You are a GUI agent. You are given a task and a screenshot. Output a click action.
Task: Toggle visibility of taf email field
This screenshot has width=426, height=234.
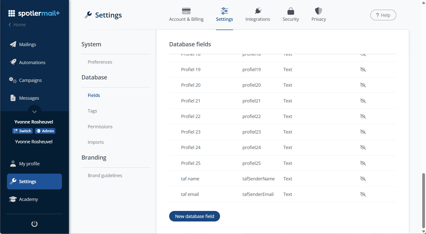[x=363, y=194]
